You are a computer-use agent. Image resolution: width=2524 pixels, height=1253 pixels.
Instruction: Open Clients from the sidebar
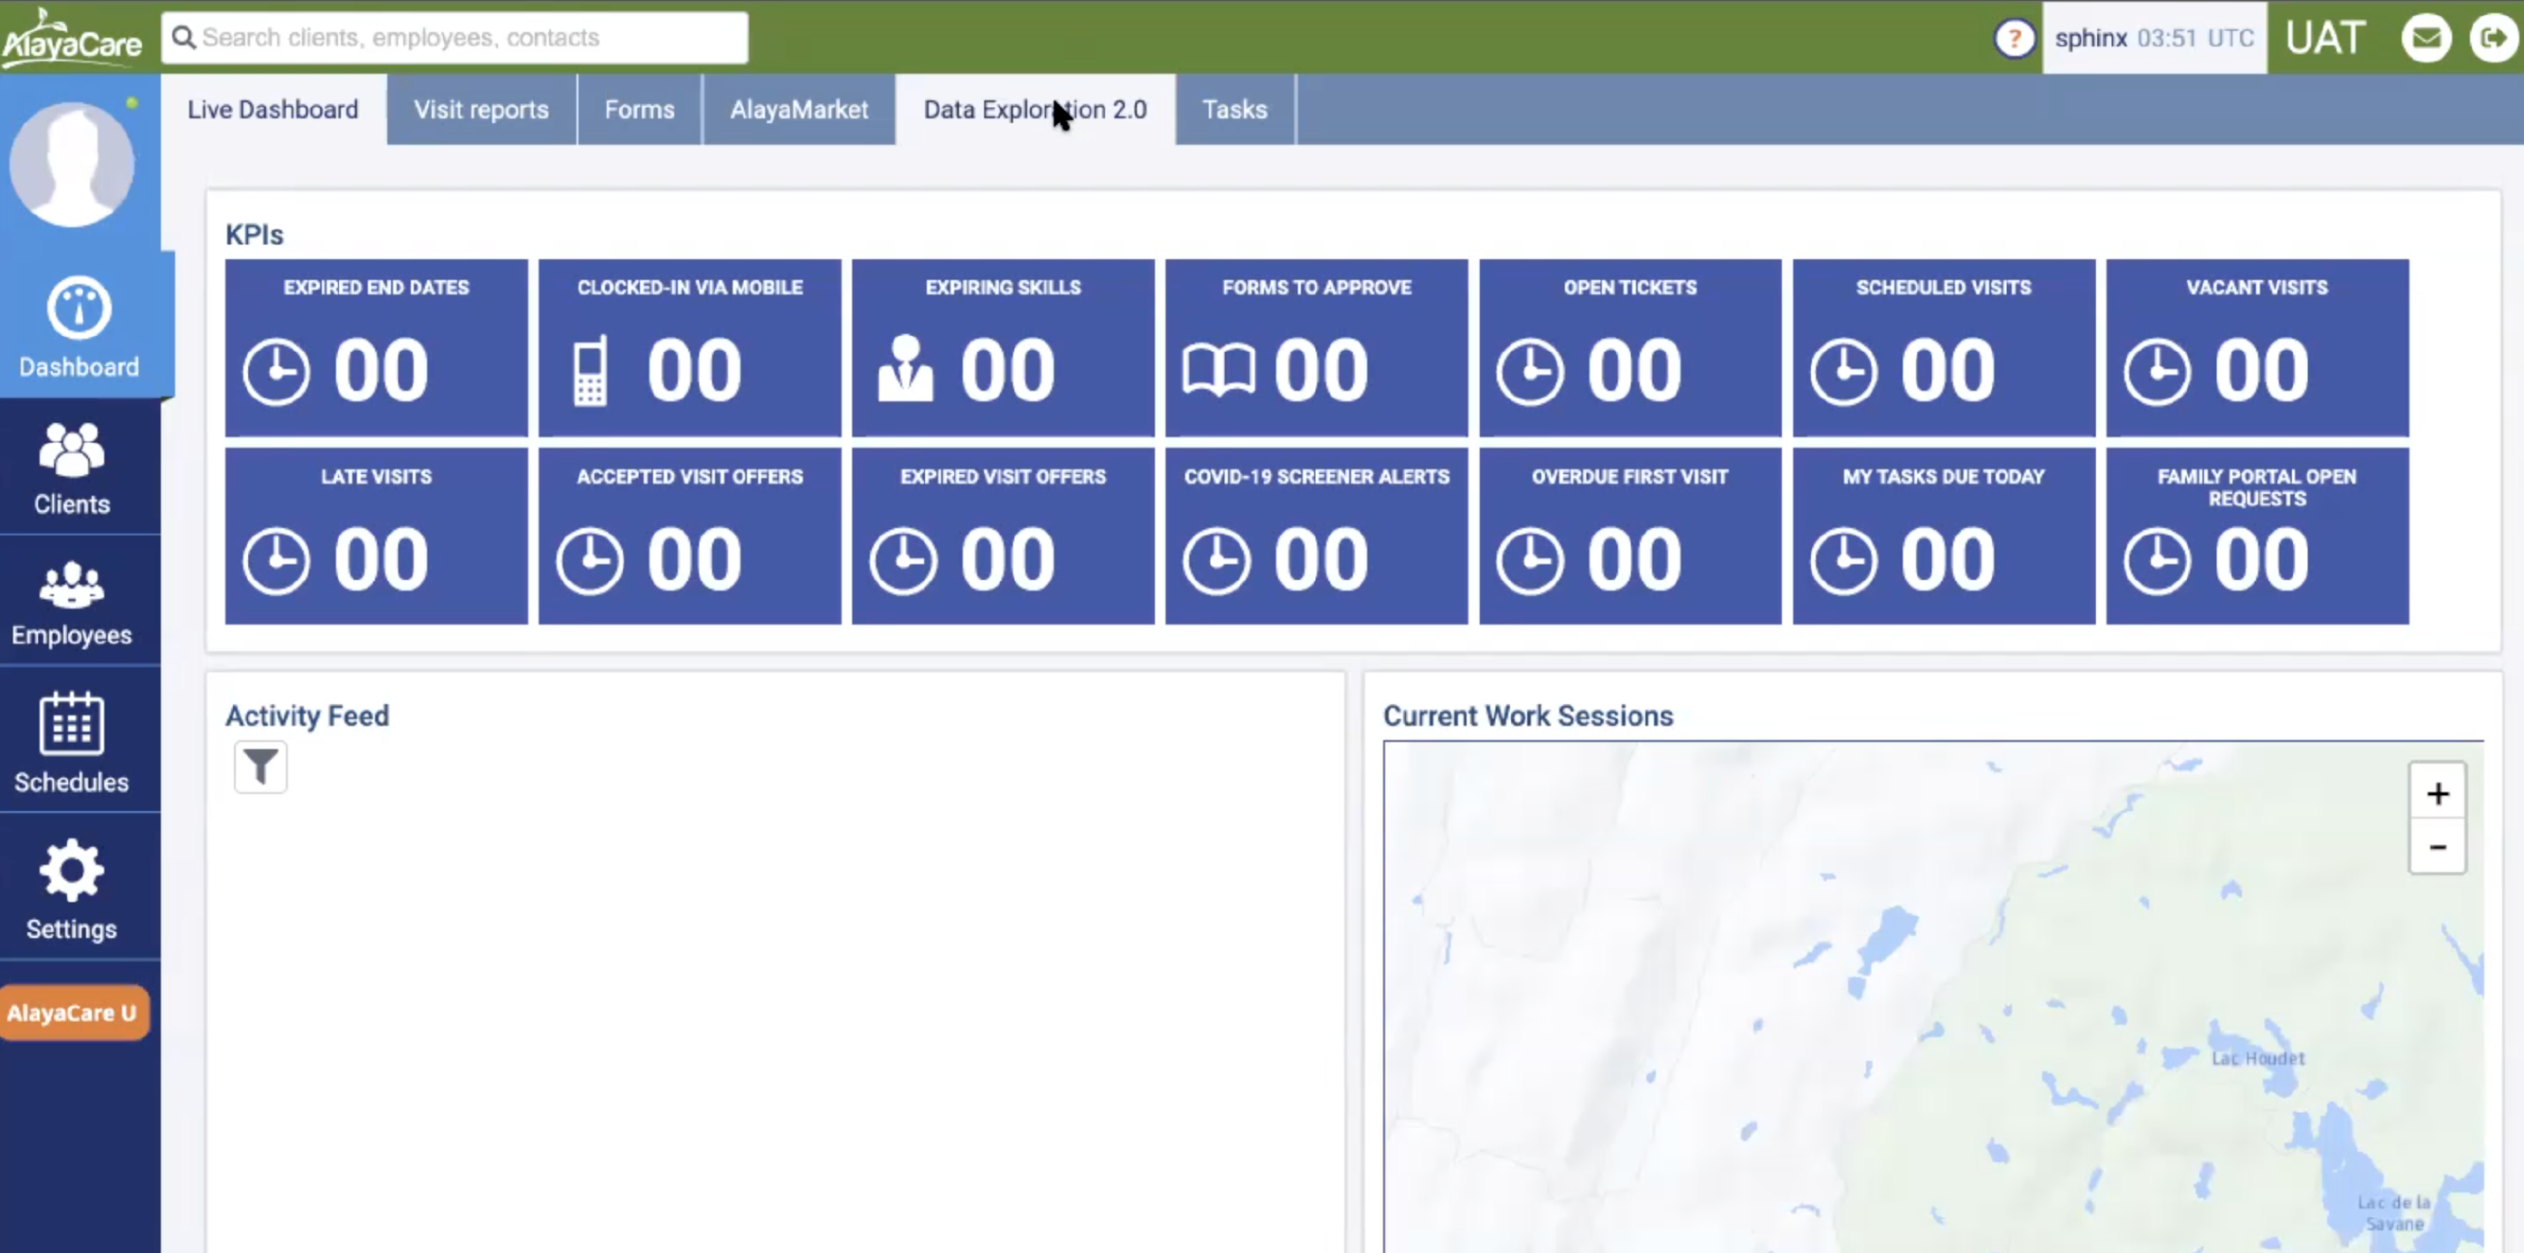[x=72, y=469]
